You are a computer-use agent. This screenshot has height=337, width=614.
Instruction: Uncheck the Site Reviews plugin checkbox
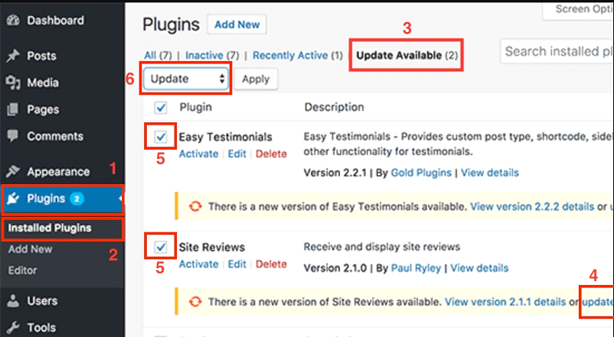coord(161,247)
